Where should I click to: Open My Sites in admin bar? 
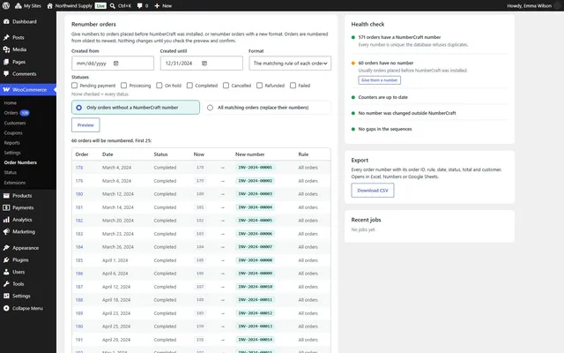point(27,6)
